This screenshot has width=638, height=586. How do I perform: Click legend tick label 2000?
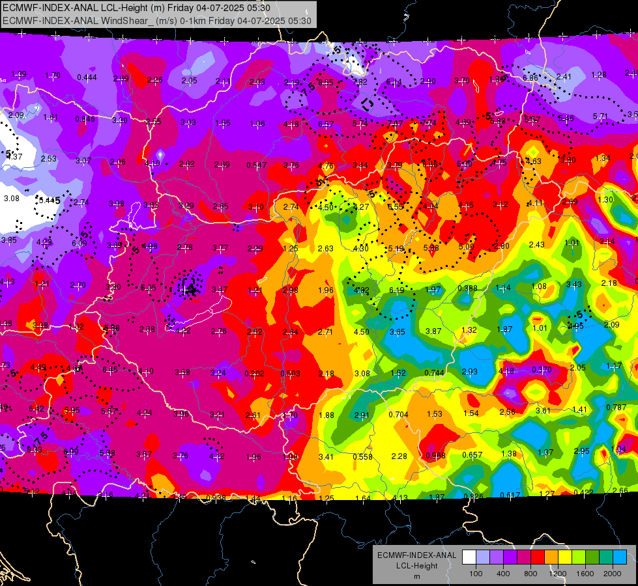(x=613, y=574)
